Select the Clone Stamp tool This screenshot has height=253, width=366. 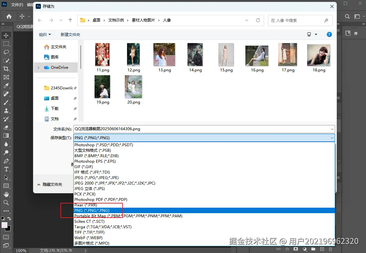coord(6,111)
